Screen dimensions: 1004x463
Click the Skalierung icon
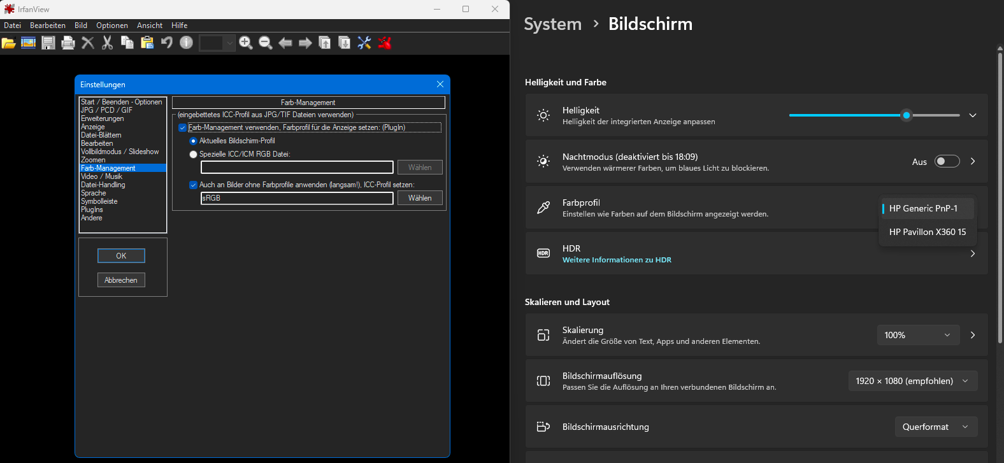(x=543, y=335)
